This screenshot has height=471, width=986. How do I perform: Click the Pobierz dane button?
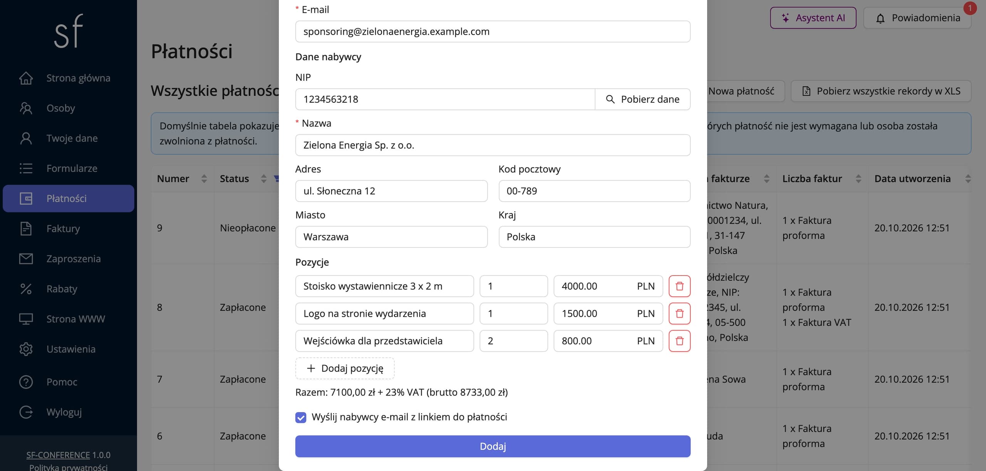[x=642, y=99]
